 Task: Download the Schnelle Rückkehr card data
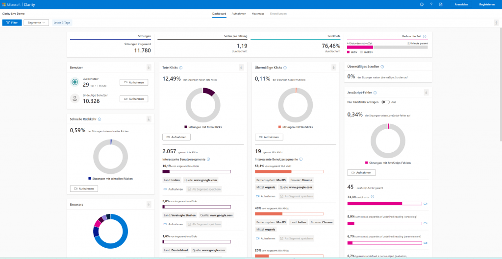tap(149, 119)
